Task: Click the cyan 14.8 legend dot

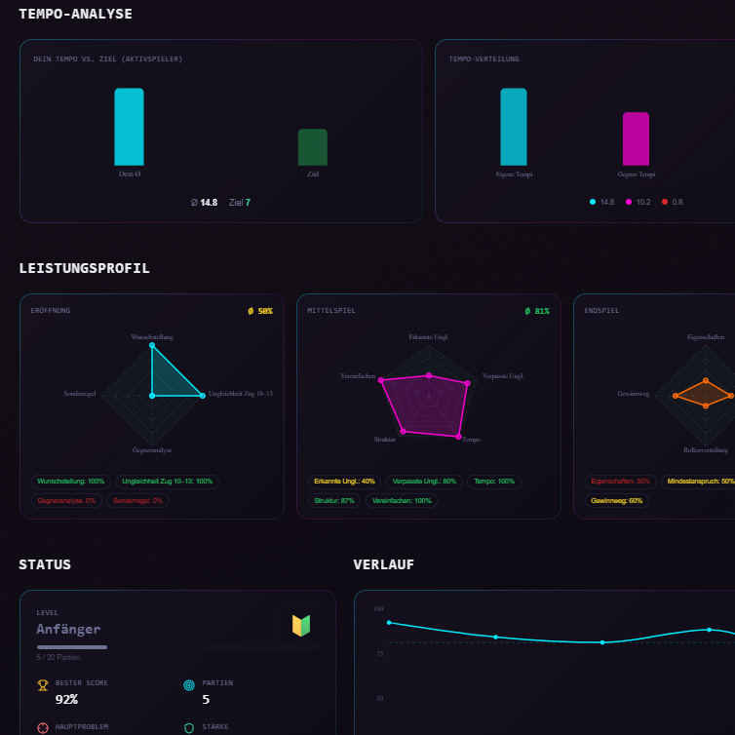Action: [x=593, y=202]
